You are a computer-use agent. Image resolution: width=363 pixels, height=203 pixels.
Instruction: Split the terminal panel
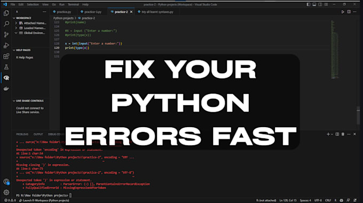(x=337, y=134)
